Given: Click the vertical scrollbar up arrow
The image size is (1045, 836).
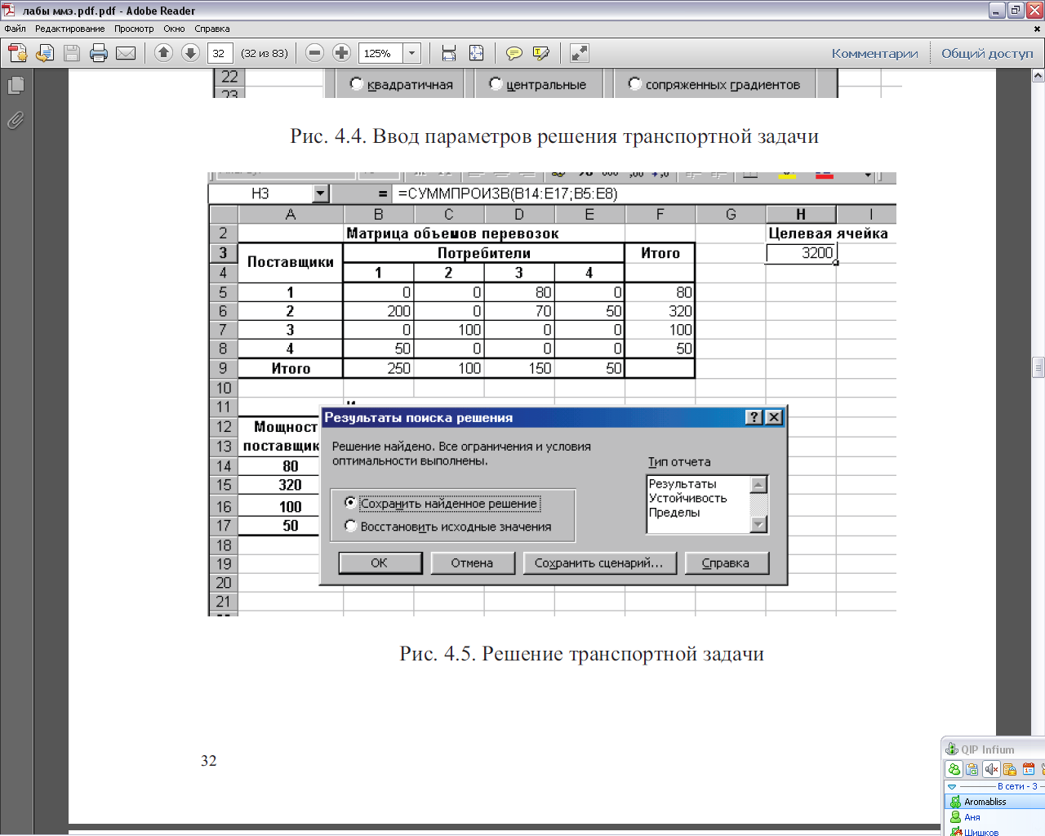Looking at the screenshot, I should click(x=1038, y=75).
